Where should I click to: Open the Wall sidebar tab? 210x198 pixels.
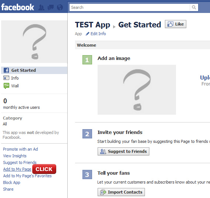(15, 86)
